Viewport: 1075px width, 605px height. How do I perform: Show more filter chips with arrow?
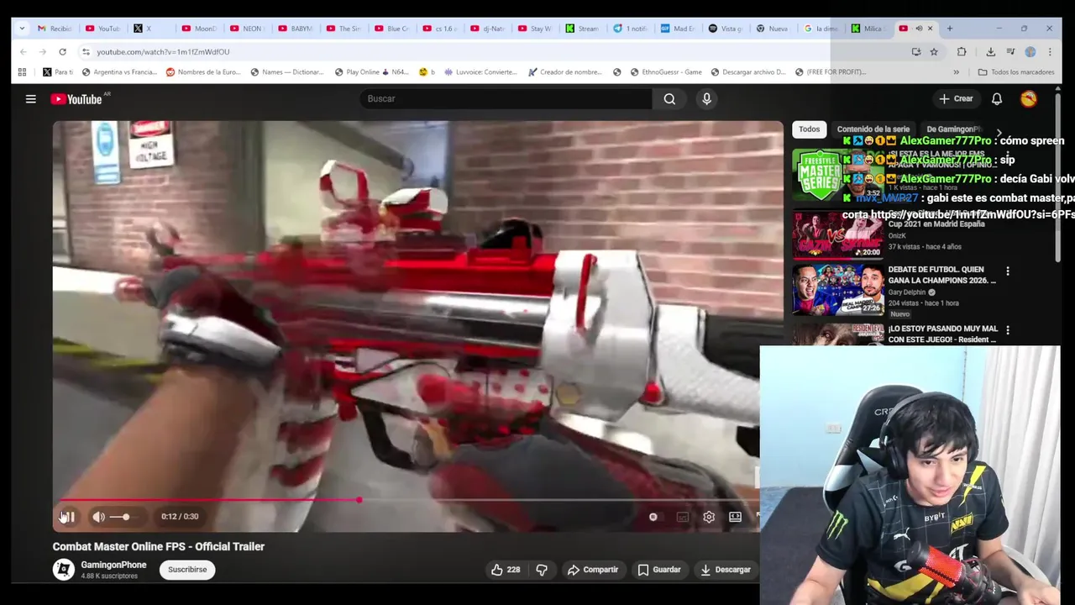(x=999, y=133)
